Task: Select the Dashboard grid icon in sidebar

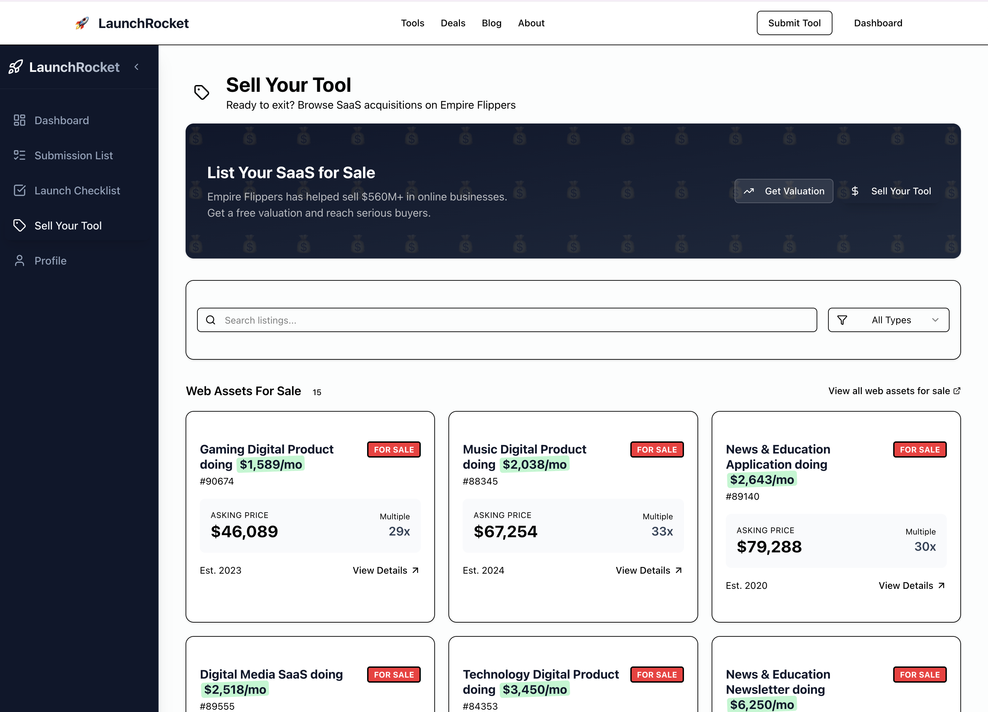Action: pyautogui.click(x=19, y=120)
